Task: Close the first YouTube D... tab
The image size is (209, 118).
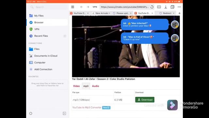Action: [88, 13]
